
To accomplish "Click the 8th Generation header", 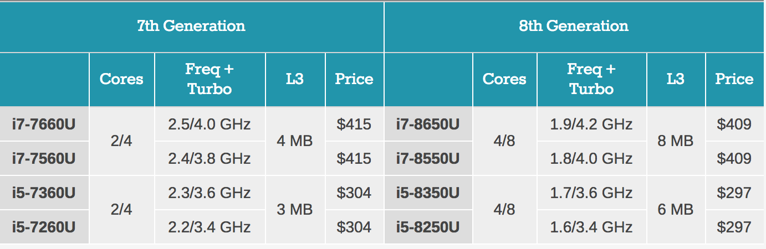I will [x=574, y=26].
